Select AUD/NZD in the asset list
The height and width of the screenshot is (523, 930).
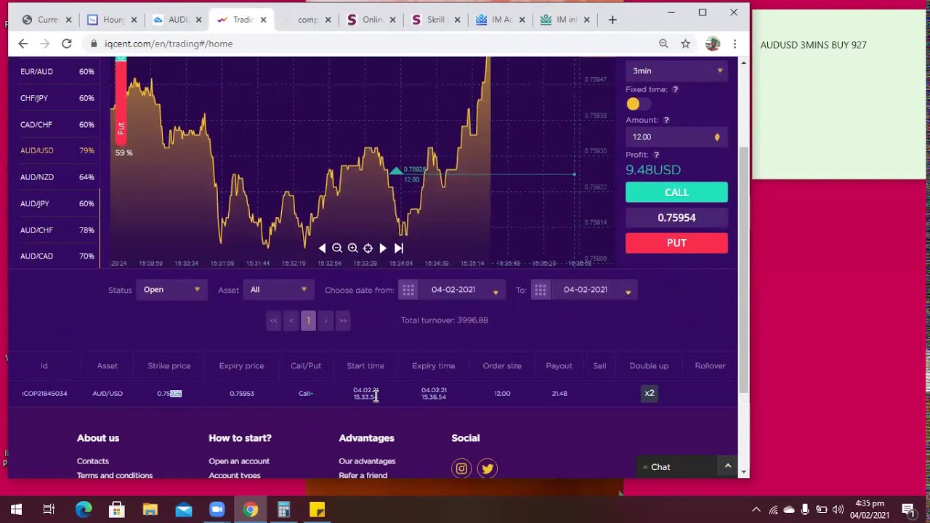[x=57, y=177]
